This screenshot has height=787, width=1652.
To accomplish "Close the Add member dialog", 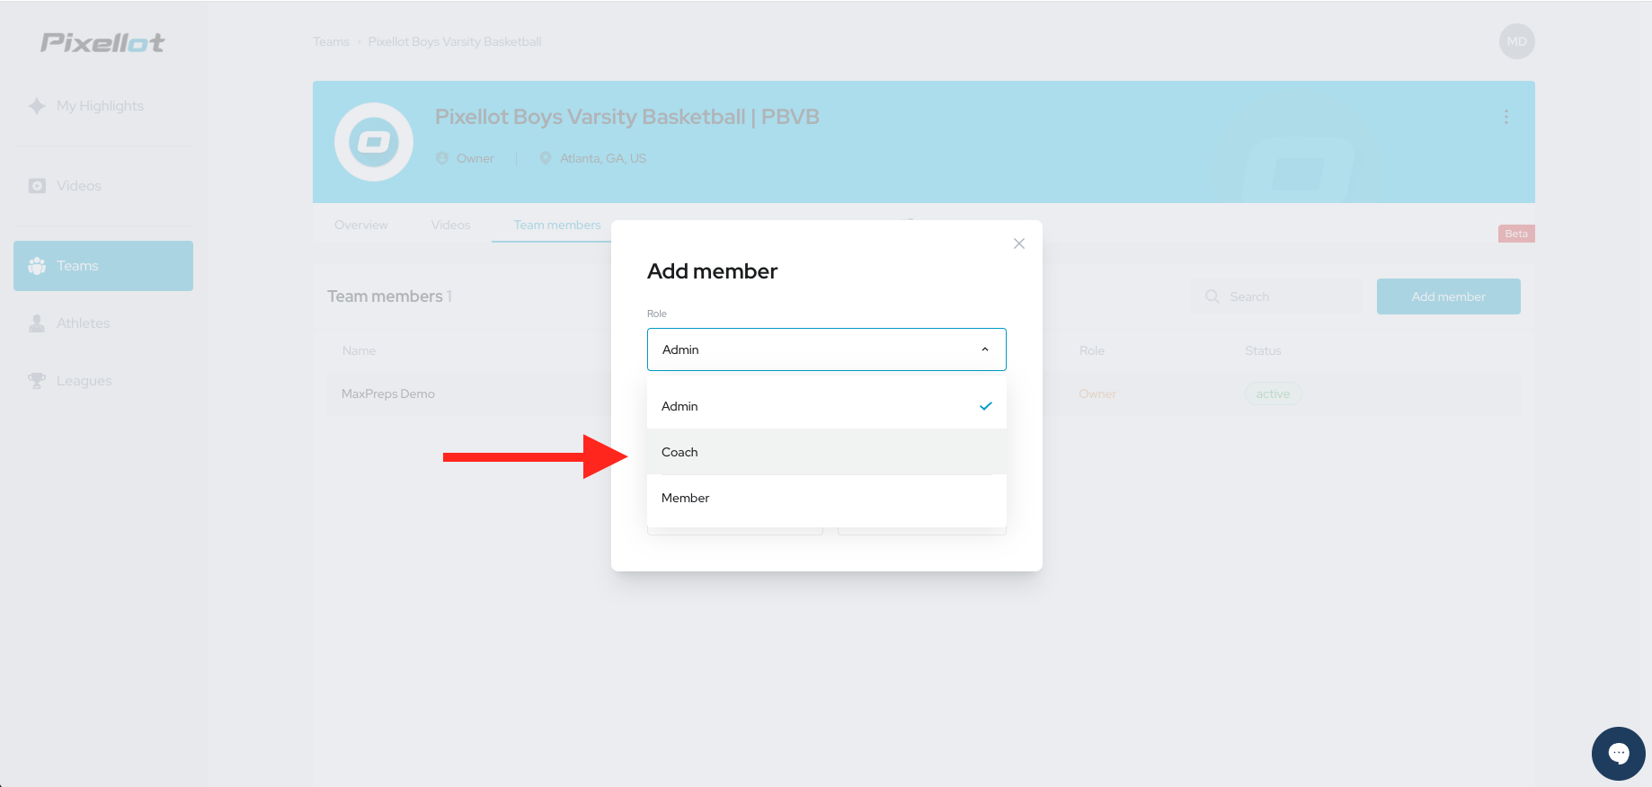I will point(1019,243).
